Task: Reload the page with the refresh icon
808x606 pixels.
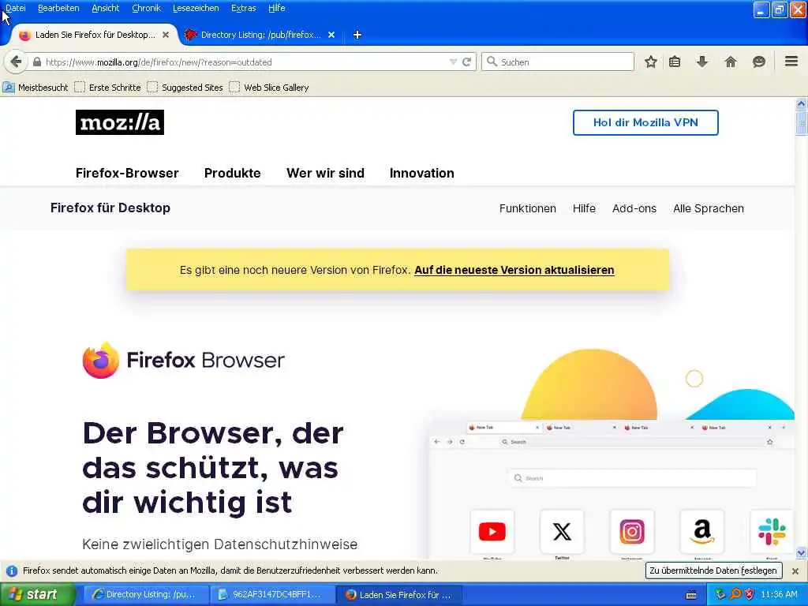Action: (467, 62)
